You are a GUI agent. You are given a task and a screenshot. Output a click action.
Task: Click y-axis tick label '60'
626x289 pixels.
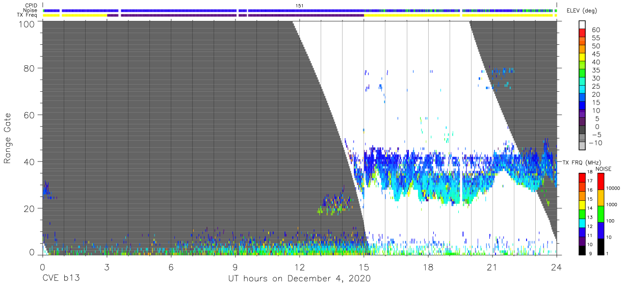30,115
